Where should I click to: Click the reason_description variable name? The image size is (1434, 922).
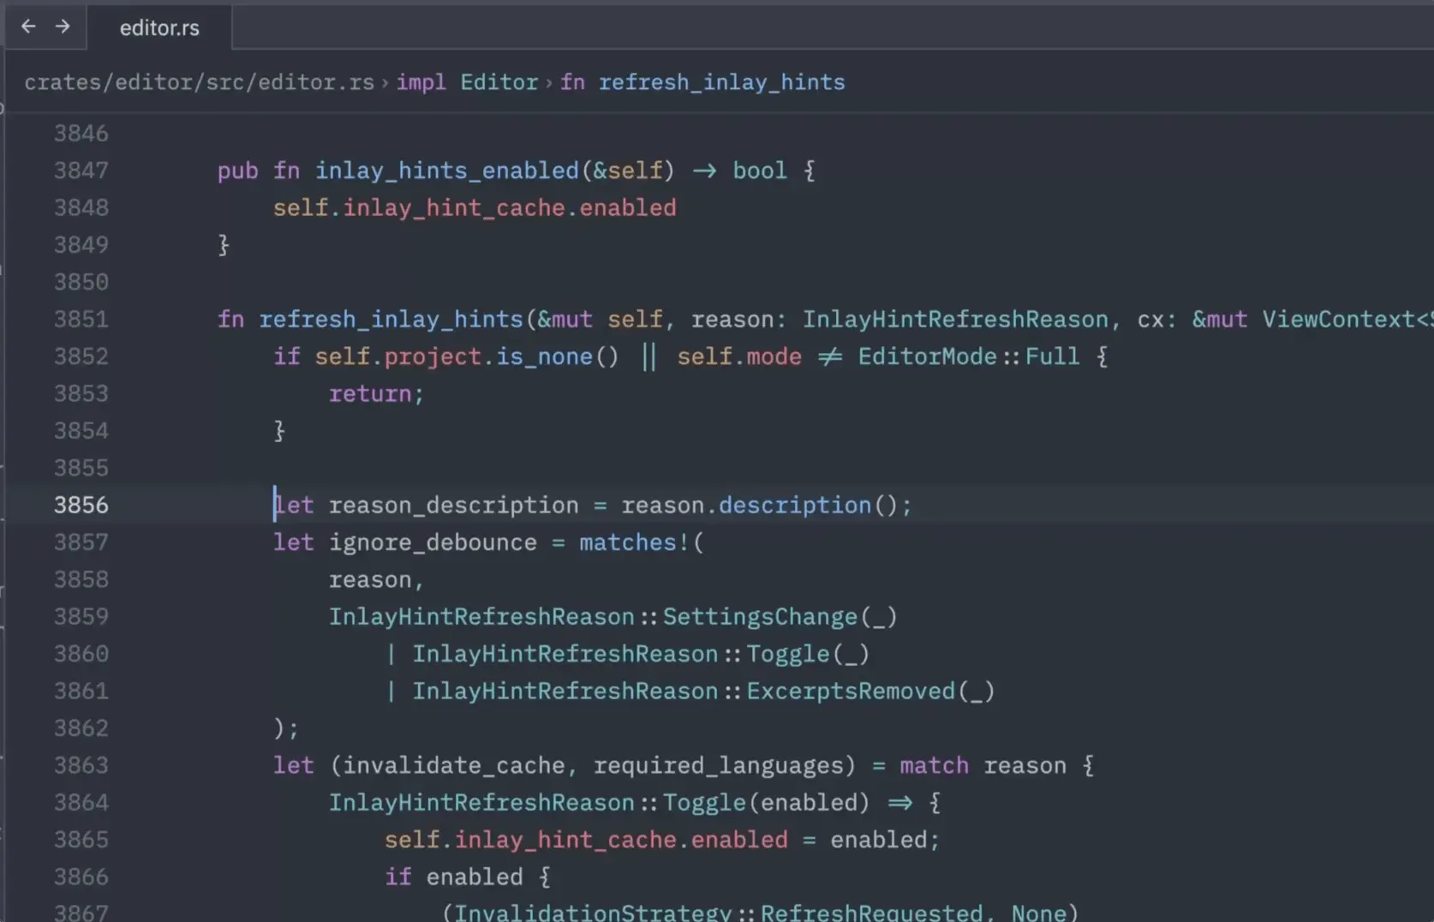453,506
